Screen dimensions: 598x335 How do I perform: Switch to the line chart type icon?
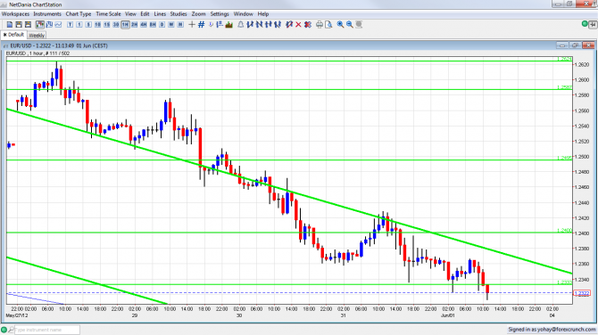coord(58,25)
